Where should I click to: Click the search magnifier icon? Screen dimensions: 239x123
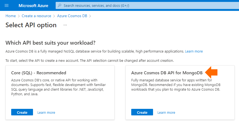(x=60, y=5)
